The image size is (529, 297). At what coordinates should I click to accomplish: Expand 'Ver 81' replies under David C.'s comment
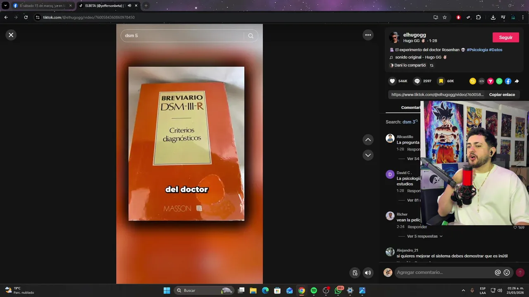(x=414, y=200)
